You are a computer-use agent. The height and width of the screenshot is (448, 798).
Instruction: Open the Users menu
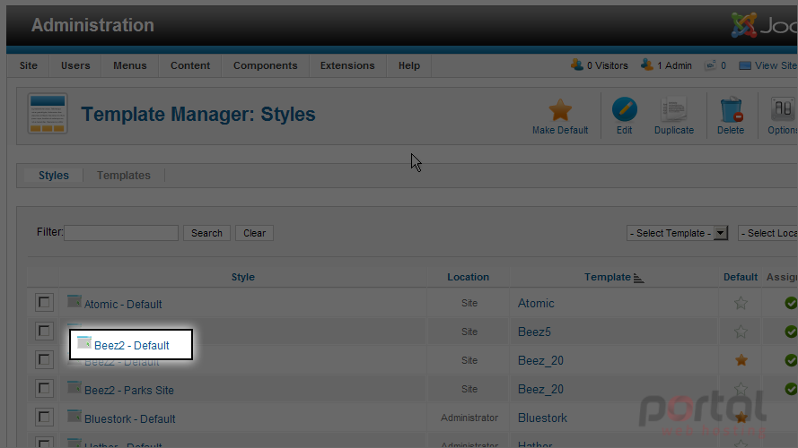(x=75, y=65)
